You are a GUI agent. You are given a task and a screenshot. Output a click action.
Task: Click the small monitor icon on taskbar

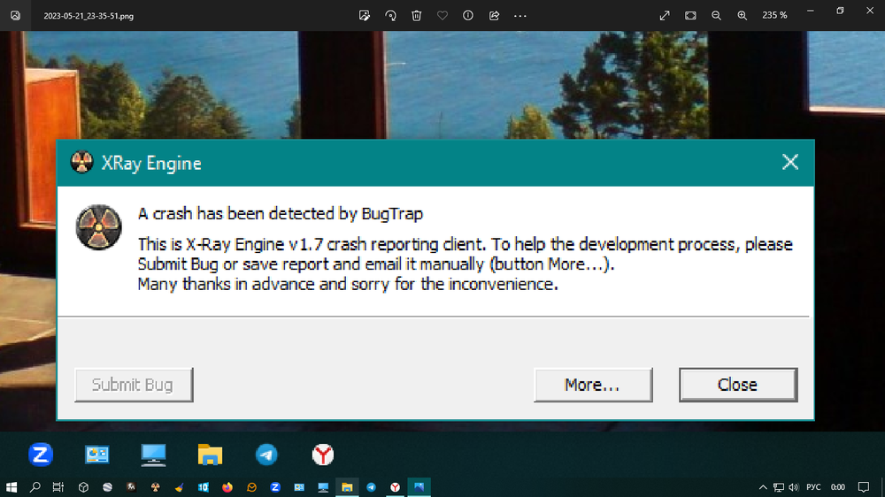323,487
